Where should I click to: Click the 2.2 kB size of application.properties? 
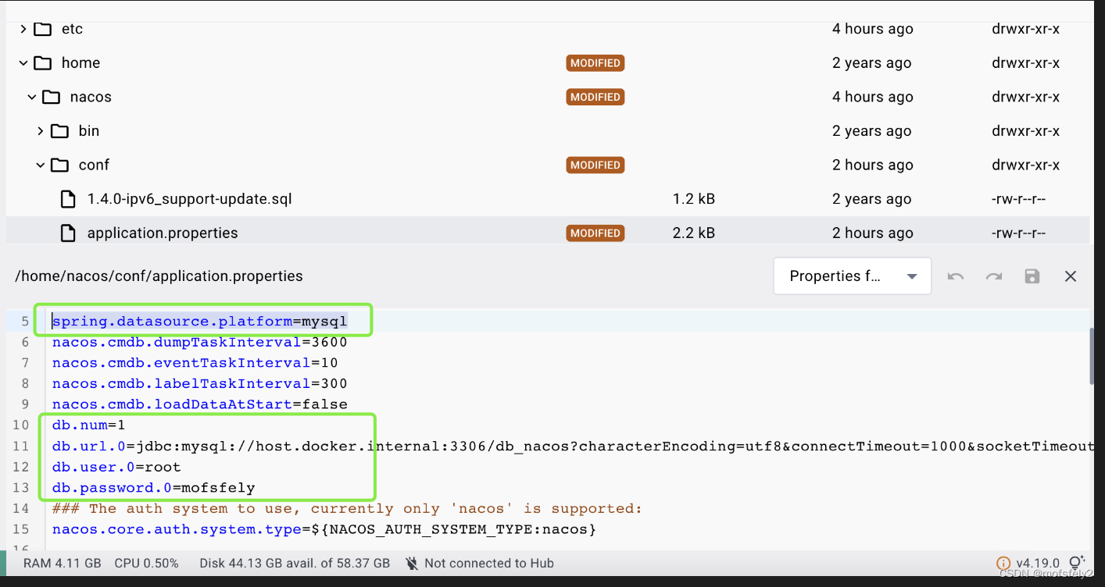pos(694,233)
